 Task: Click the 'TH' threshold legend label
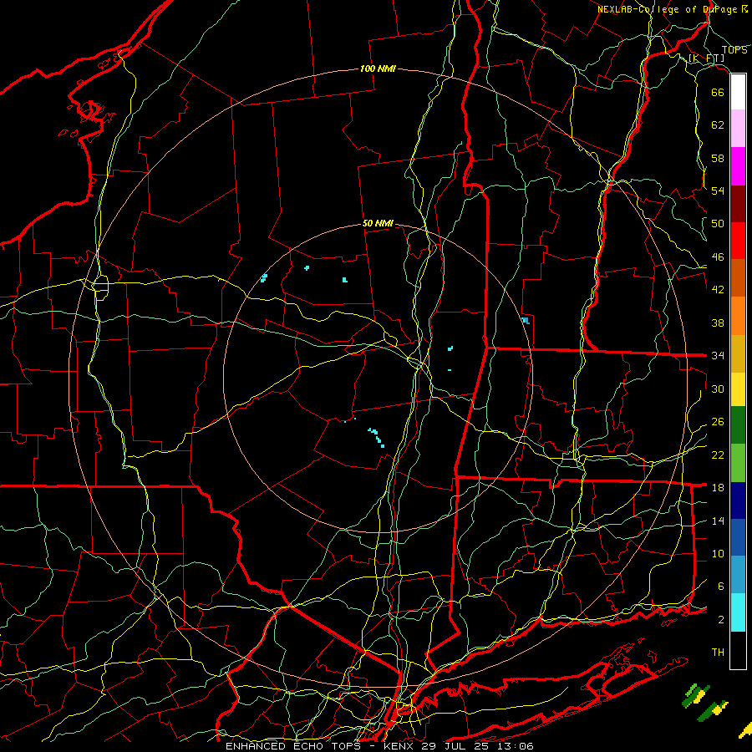[x=718, y=653]
